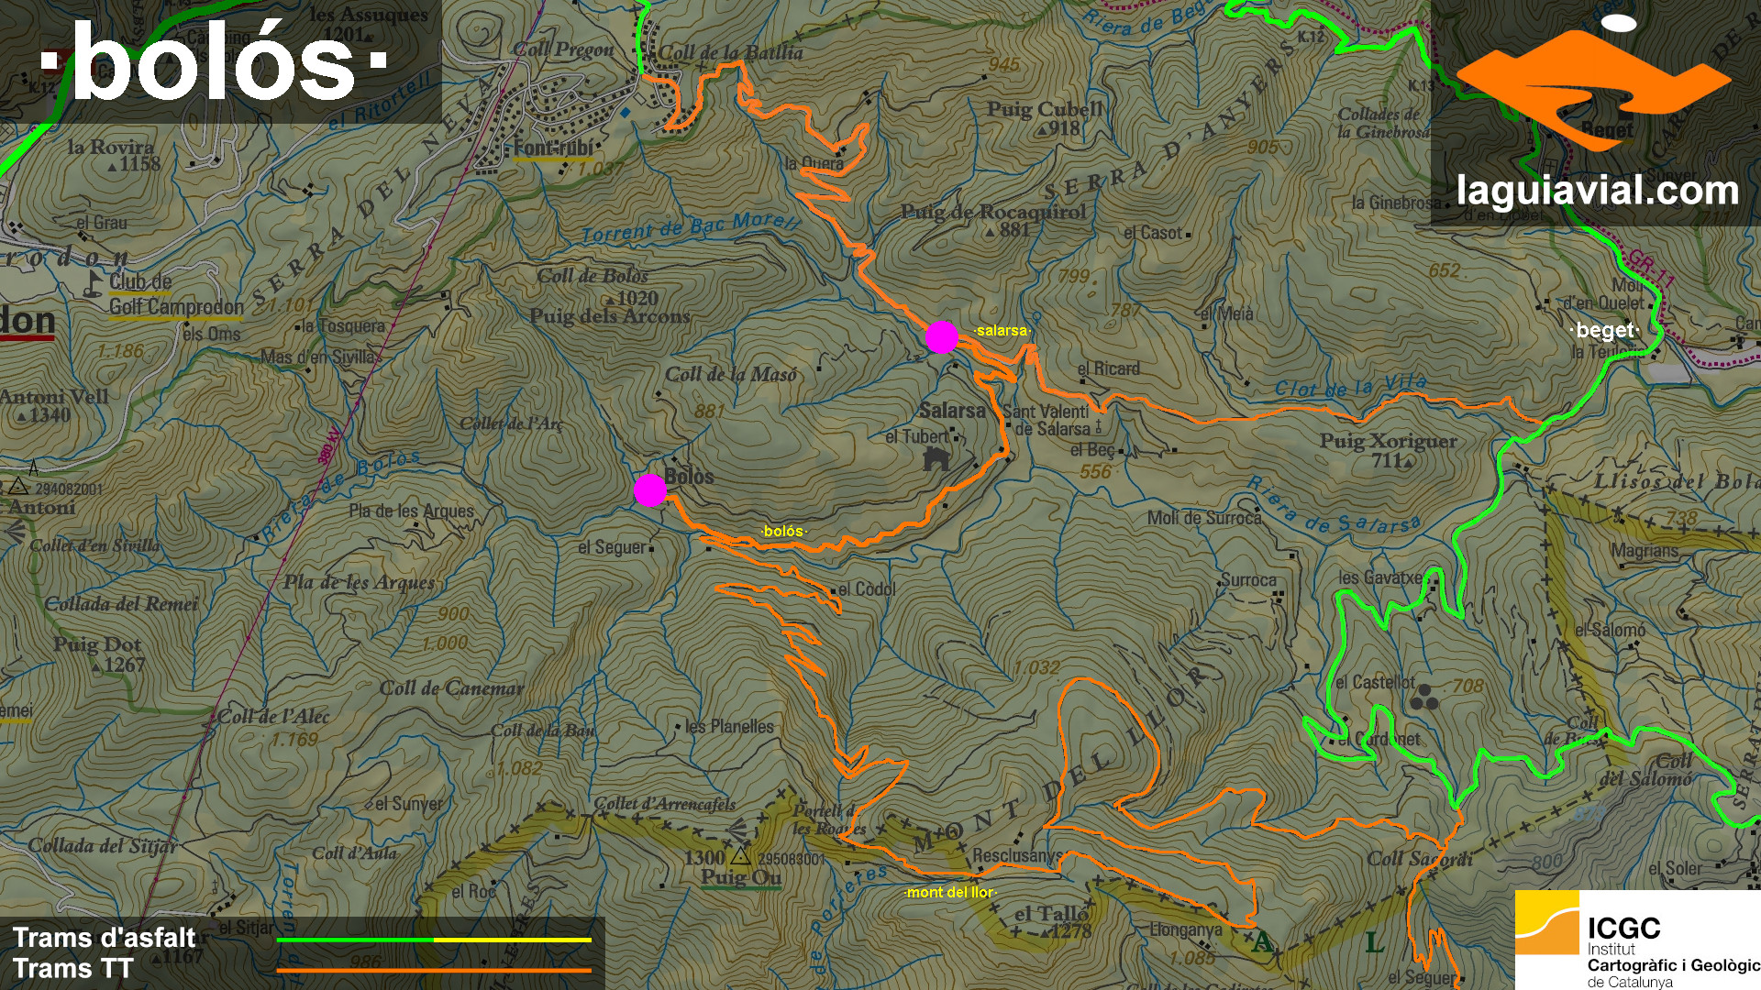Click the magenta waypoint marker near Bolòs
This screenshot has height=990, width=1761.
[650, 490]
